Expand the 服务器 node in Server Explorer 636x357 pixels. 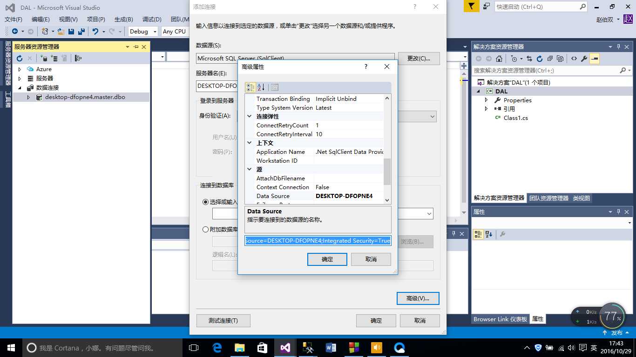20,78
